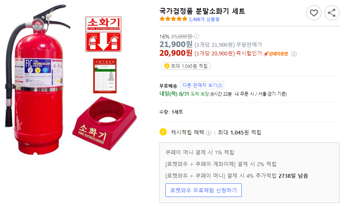Click the product title 국가검정품 분말소화기 세트
Image resolution: width=344 pixels, height=206 pixels.
202,11
